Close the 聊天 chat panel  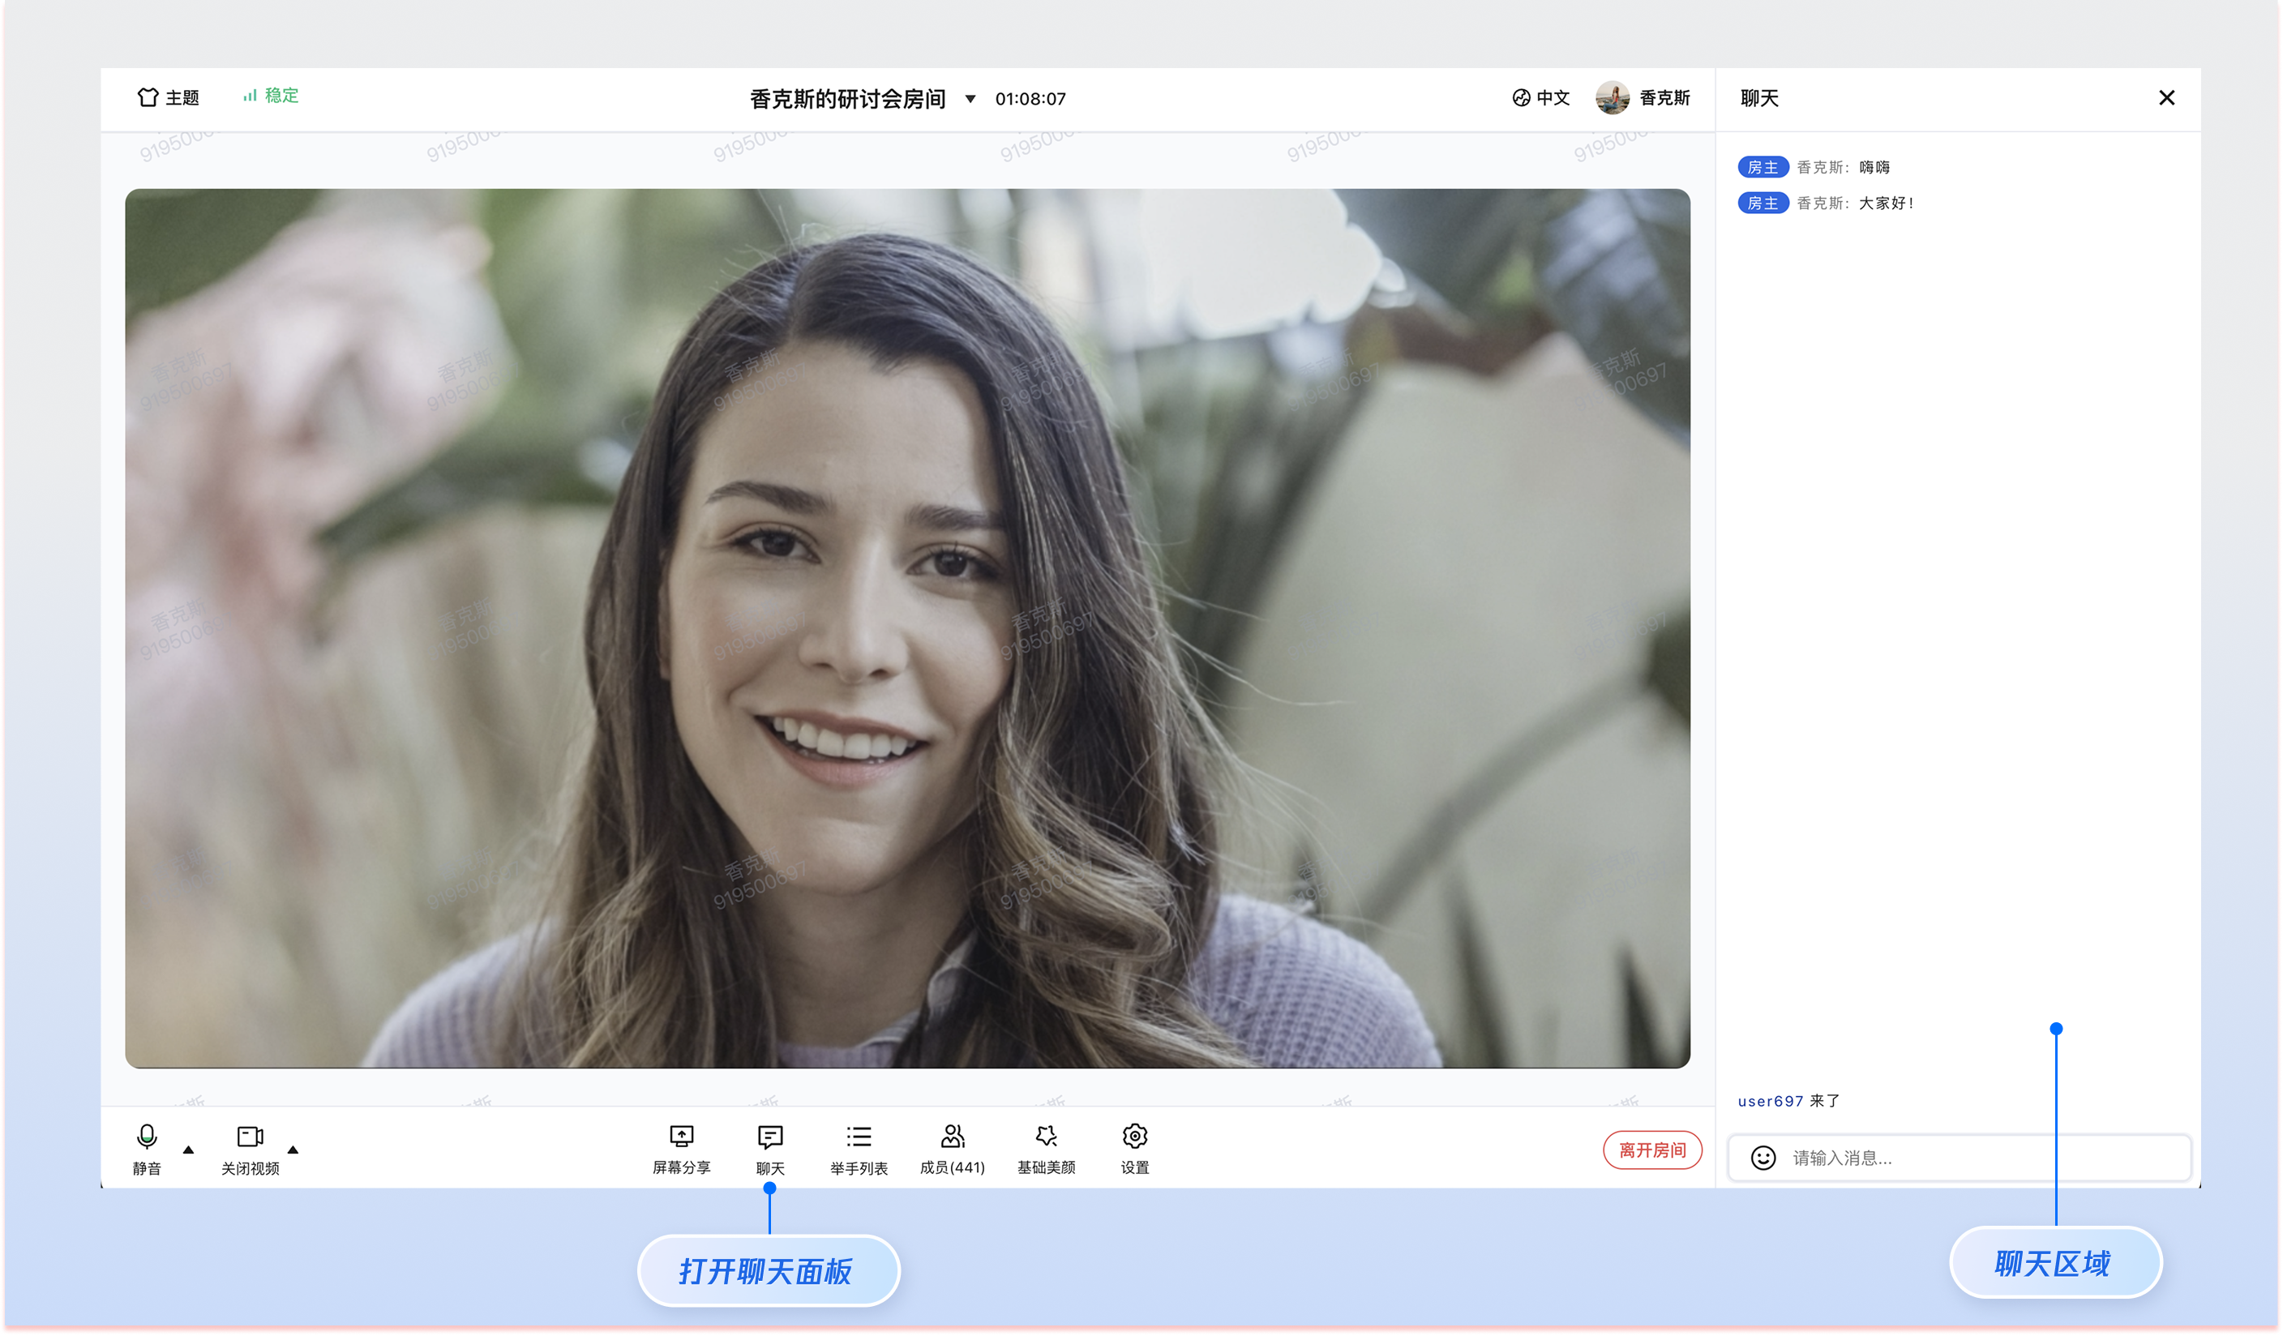[x=2166, y=97]
